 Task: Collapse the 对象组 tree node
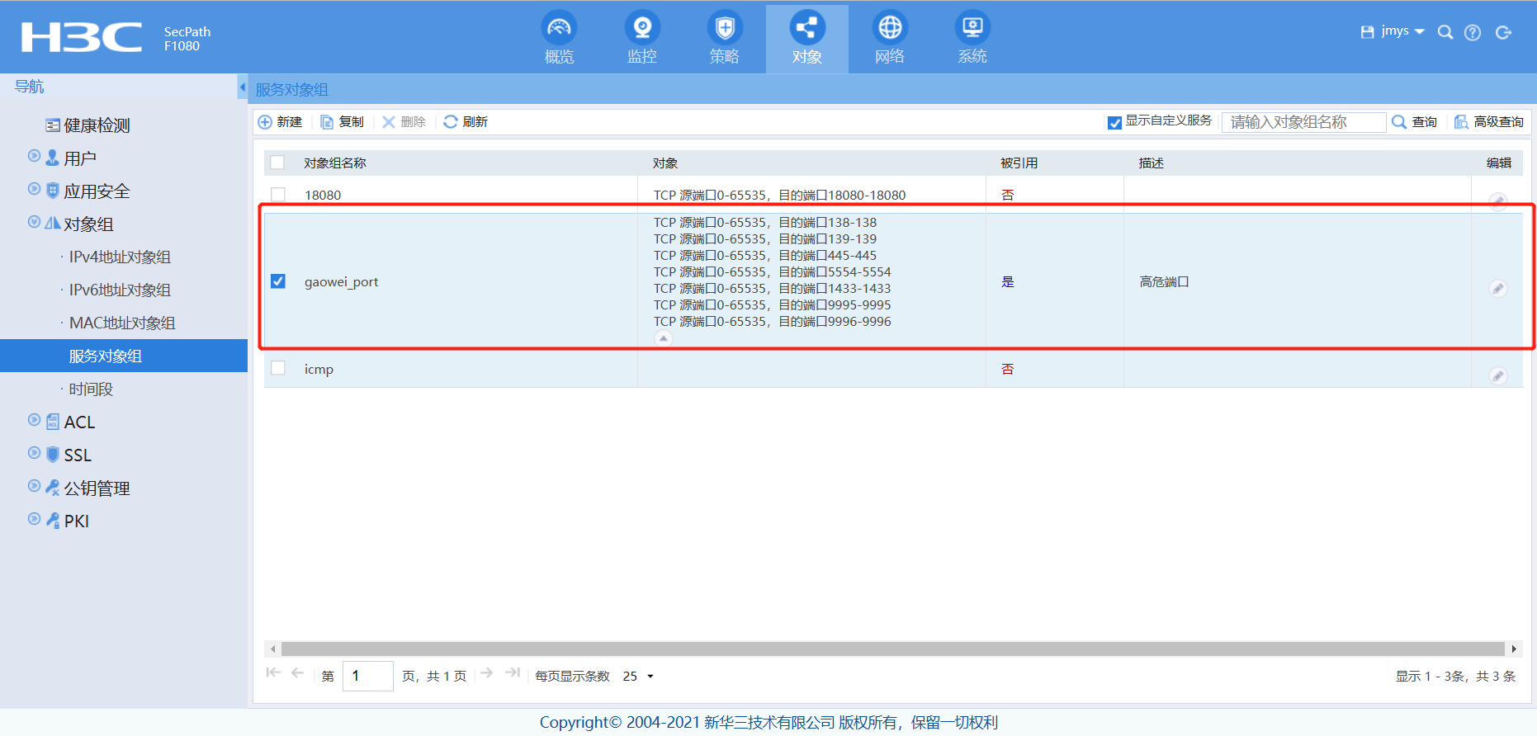tap(34, 222)
